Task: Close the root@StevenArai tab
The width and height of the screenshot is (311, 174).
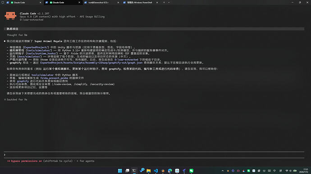Action: [x=118, y=3]
